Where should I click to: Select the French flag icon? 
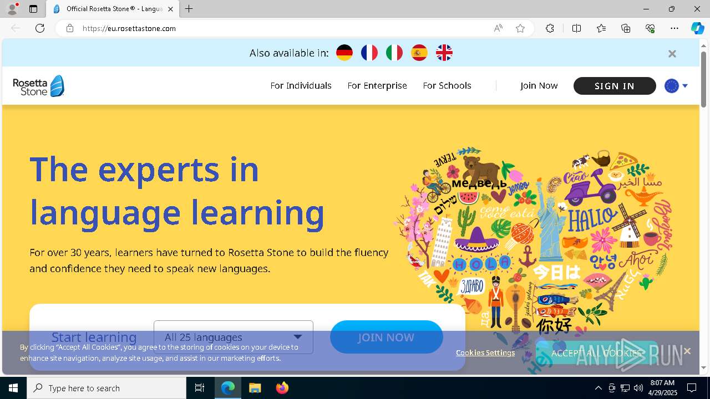pos(369,53)
